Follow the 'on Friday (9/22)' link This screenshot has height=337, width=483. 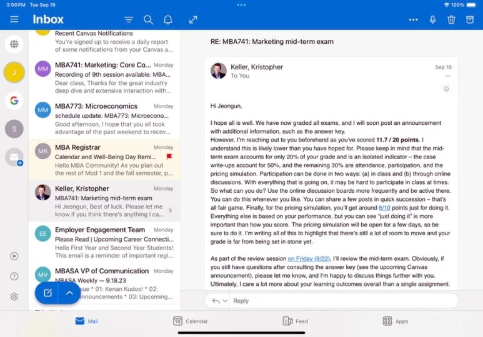point(309,258)
